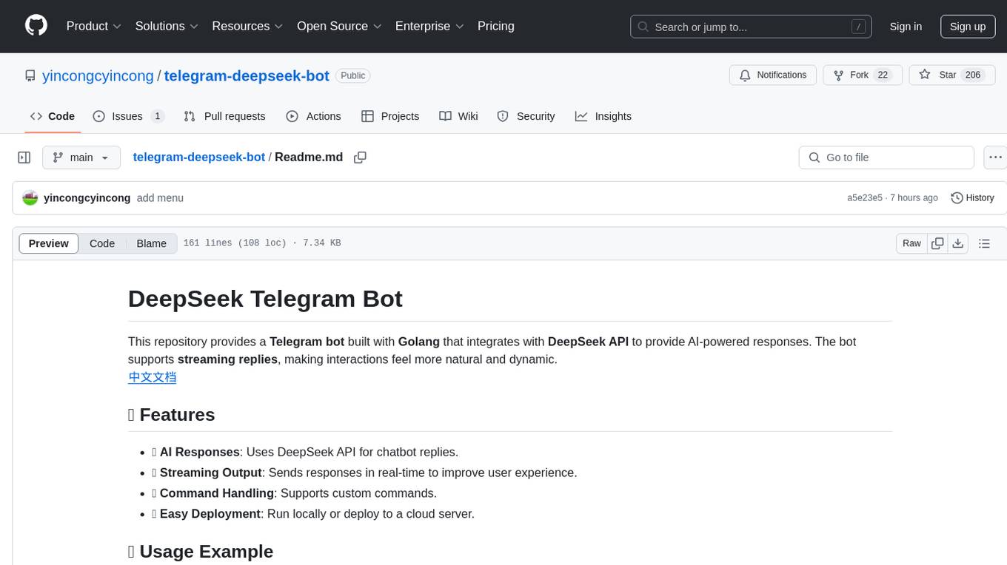1007x565 pixels.
Task: View the file History
Action: click(972, 198)
